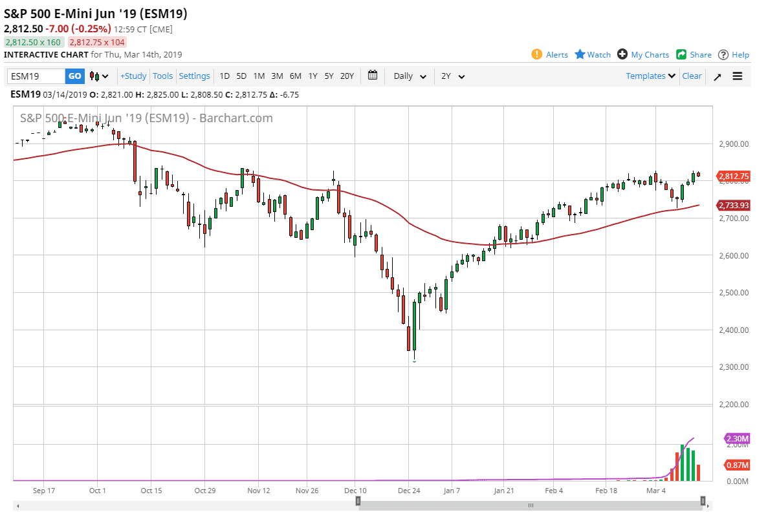
Task: Clear the chart using the Clear link
Action: coord(692,76)
